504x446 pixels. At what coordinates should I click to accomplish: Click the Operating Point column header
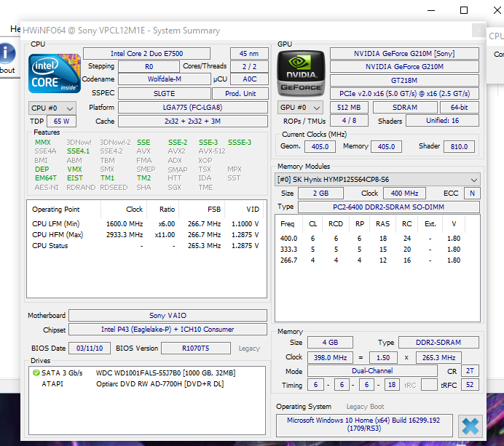[63, 210]
